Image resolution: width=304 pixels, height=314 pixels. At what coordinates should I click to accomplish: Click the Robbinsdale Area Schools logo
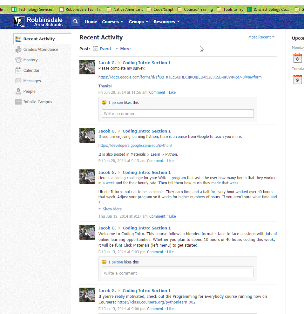coord(38,22)
